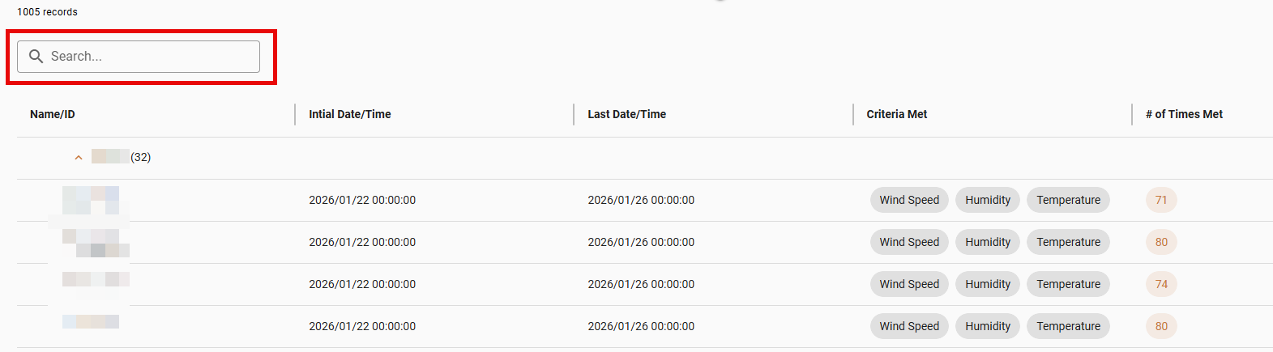Sort by Last Date/Time column header
The image size is (1273, 352).
[x=626, y=114]
